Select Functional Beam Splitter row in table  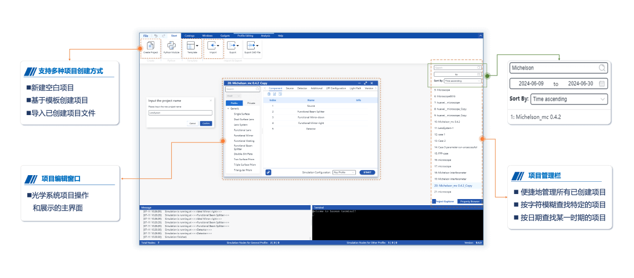tap(310, 112)
